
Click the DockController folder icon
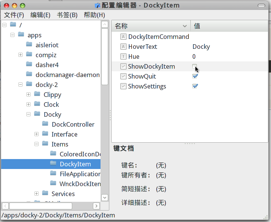pyautogui.click(x=45, y=124)
